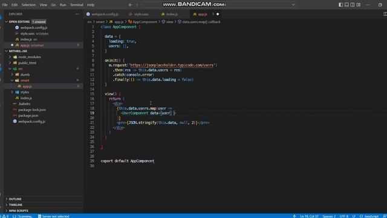Change Spaces: 2 indentation setting
Viewport: 387px width, 218px height.
pyautogui.click(x=329, y=216)
